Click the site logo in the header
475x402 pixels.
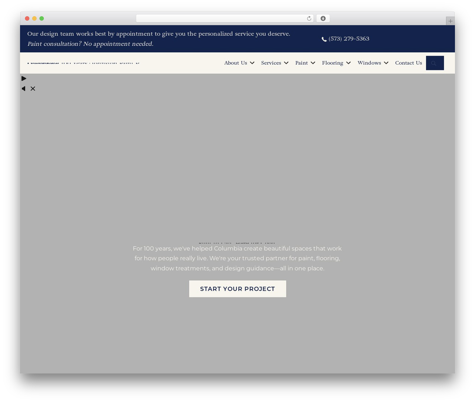click(x=83, y=63)
